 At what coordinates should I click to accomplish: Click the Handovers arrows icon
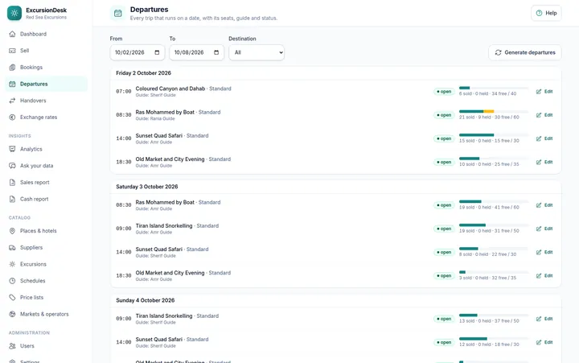pyautogui.click(x=12, y=101)
